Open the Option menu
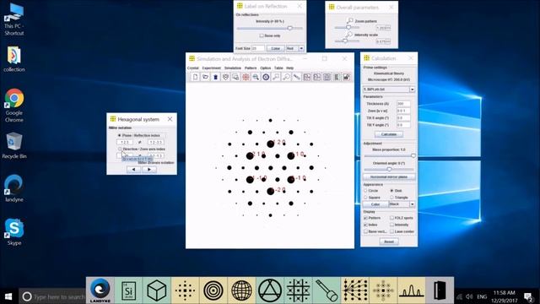Screen dimensions: 540x304 point(265,68)
